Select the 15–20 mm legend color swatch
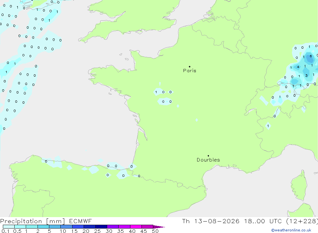Viewport: 318px width, 233px height. [78, 227]
